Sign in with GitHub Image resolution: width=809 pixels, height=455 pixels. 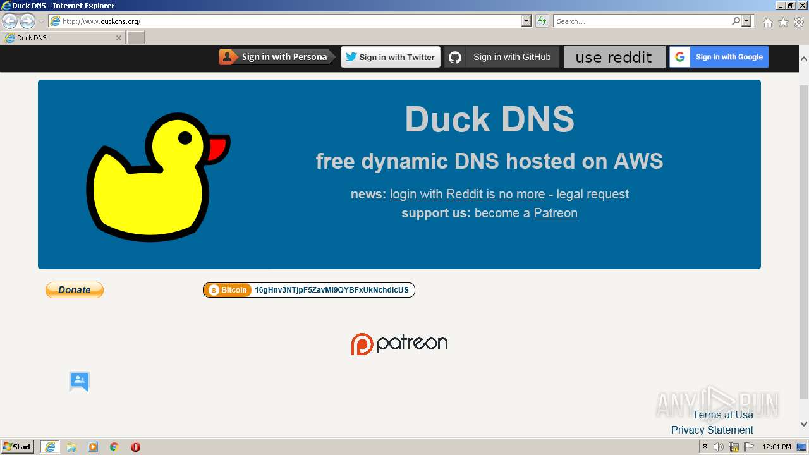[x=502, y=57]
